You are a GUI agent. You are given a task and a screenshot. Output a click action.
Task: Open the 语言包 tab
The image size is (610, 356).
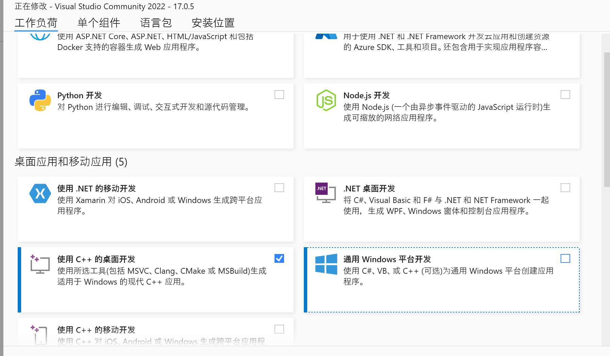click(156, 23)
